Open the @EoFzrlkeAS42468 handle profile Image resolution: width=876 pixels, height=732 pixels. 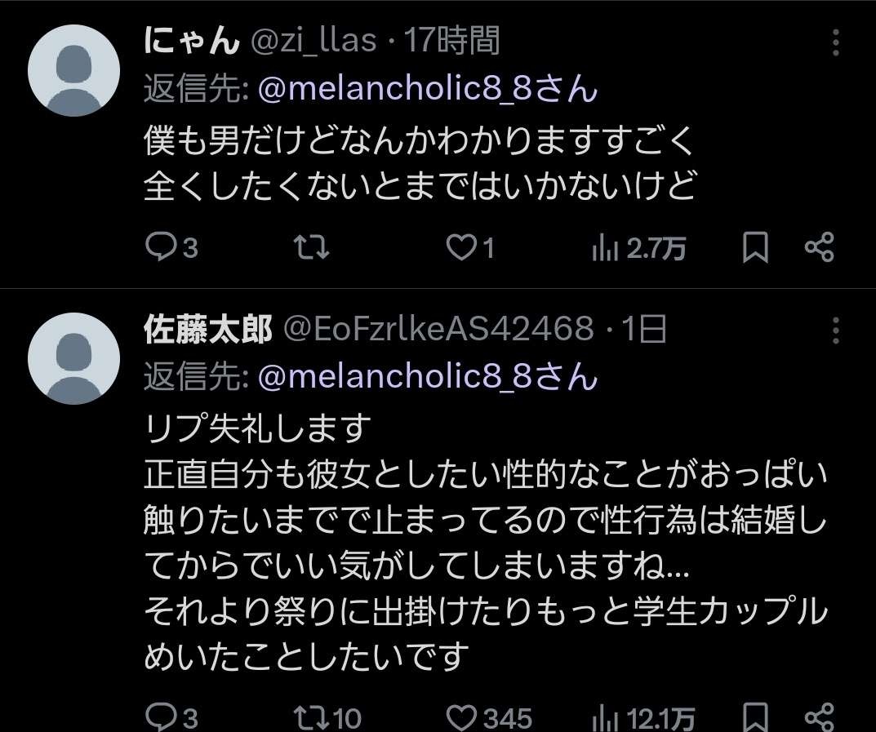tap(438, 329)
